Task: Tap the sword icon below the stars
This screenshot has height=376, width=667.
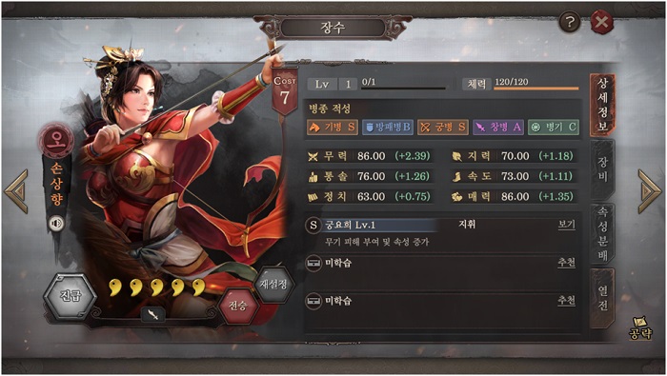Action: 153,315
